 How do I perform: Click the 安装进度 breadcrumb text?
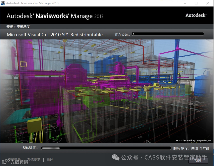click(x=23, y=26)
